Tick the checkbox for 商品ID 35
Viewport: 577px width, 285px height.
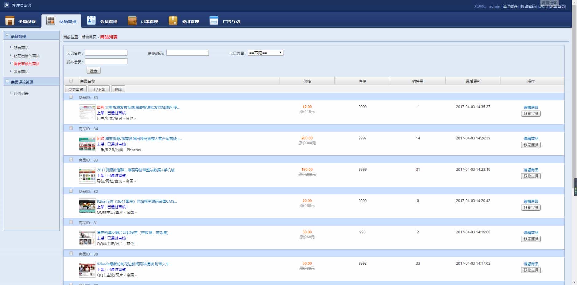[x=71, y=97]
